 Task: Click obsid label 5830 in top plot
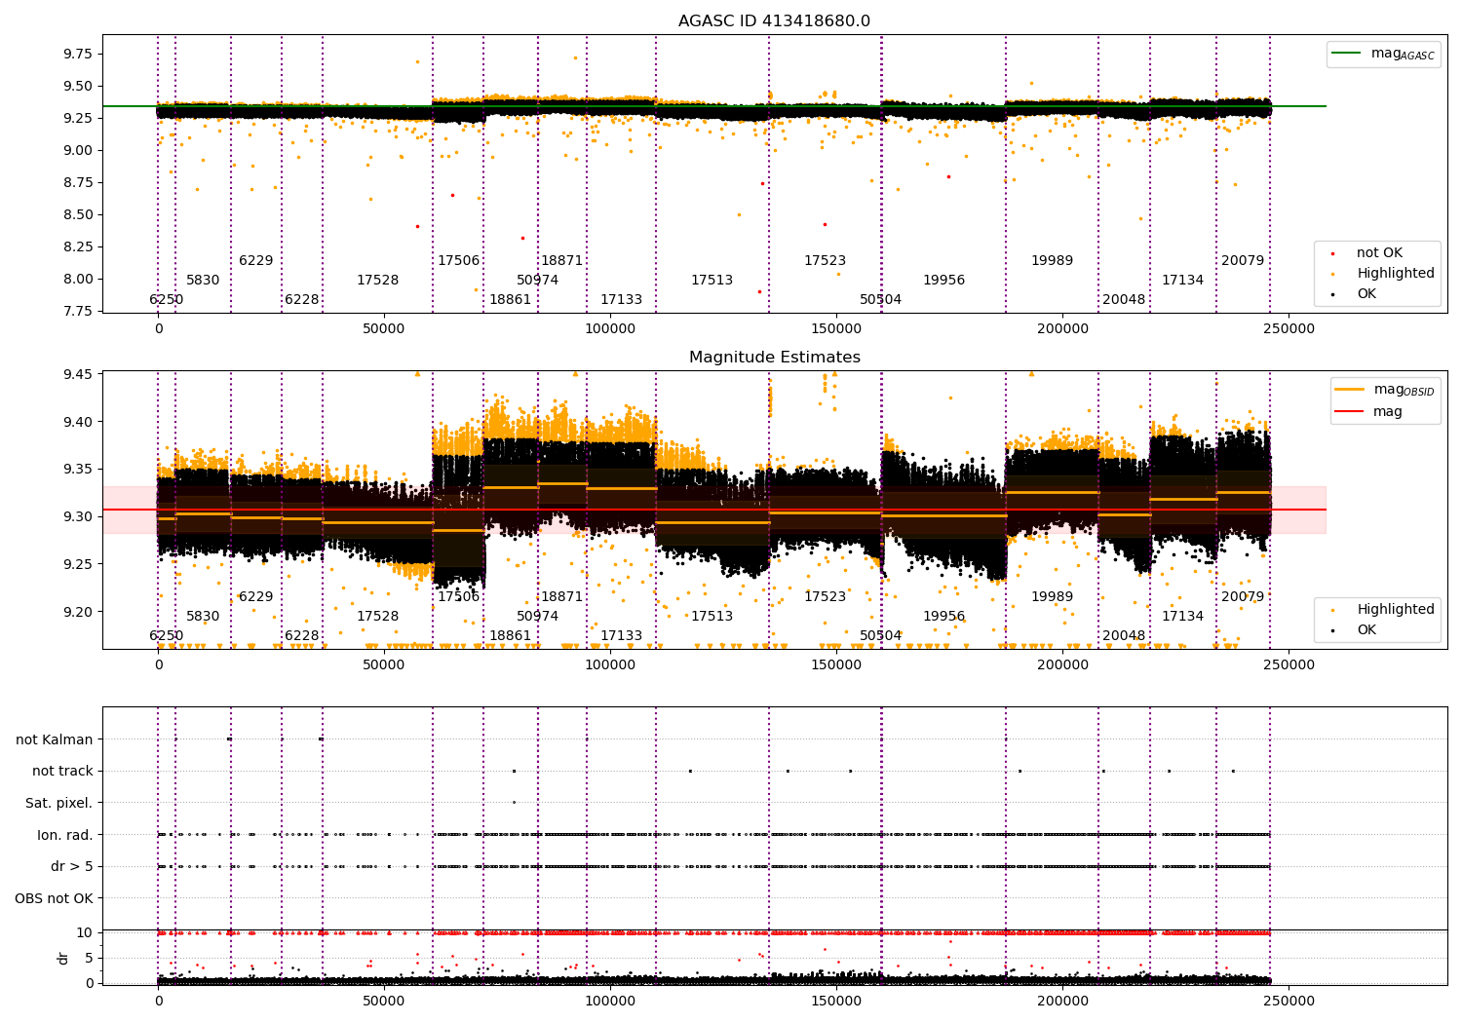203,280
